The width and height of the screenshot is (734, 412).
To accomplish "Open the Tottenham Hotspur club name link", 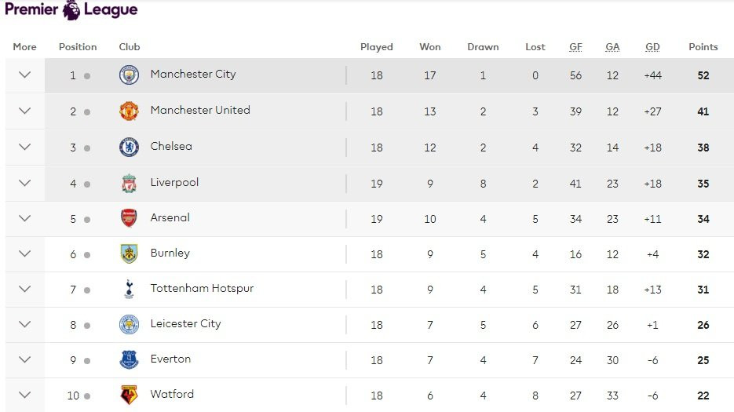I will pyautogui.click(x=202, y=289).
